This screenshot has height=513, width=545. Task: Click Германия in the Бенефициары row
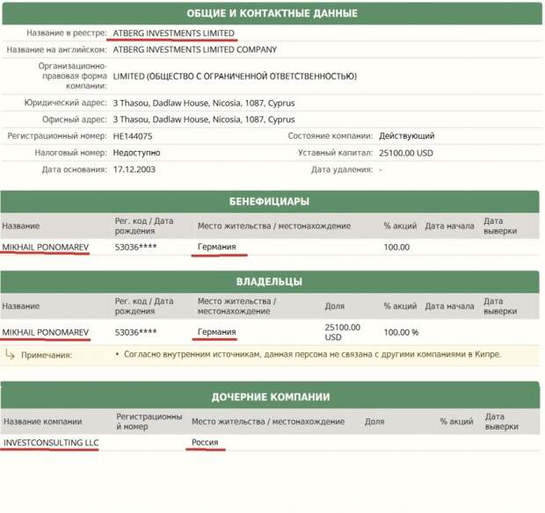pyautogui.click(x=216, y=247)
